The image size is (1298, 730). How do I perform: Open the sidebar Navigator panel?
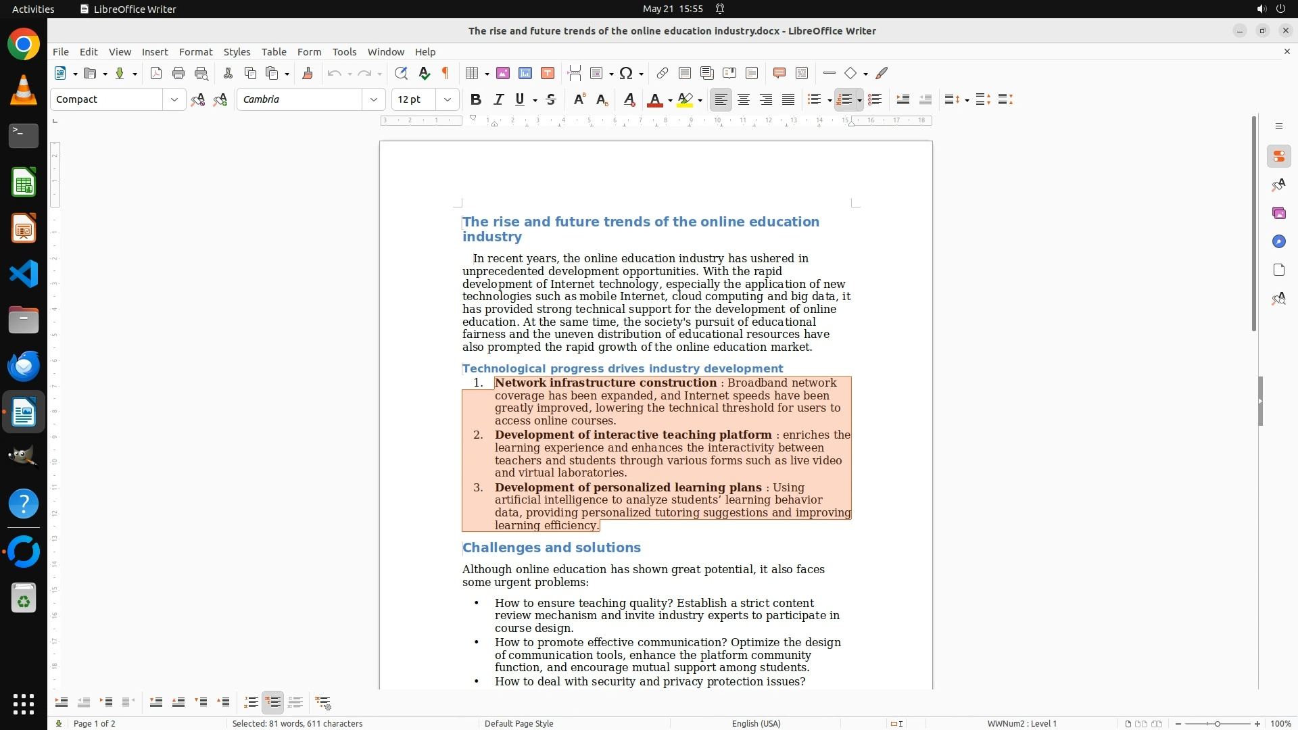pyautogui.click(x=1278, y=241)
